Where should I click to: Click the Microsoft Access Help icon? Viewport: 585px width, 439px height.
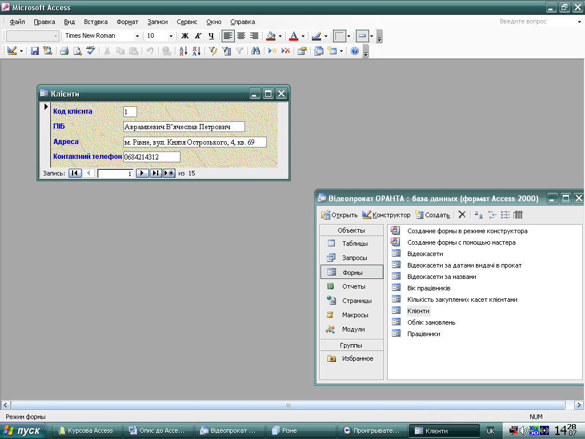tap(355, 51)
